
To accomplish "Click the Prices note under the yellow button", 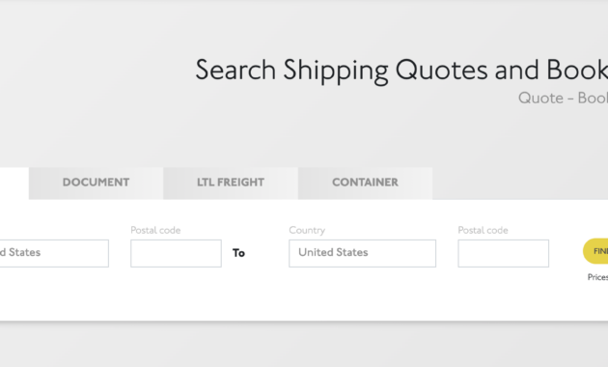I will coord(597,277).
